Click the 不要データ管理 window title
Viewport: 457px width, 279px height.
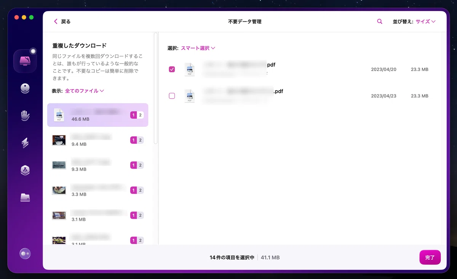(244, 22)
